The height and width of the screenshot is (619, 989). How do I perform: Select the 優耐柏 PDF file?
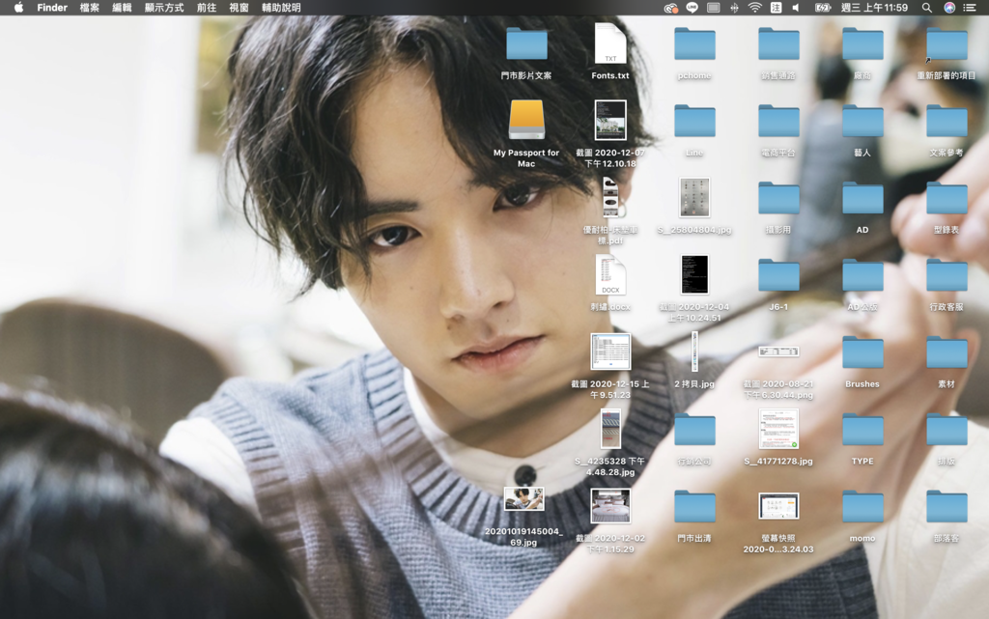(x=610, y=197)
